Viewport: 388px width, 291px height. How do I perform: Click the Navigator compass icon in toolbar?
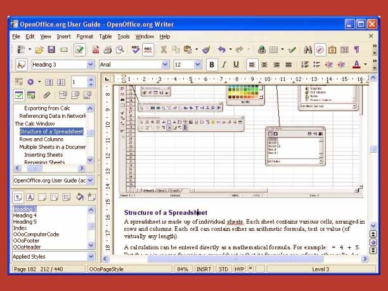(321, 49)
